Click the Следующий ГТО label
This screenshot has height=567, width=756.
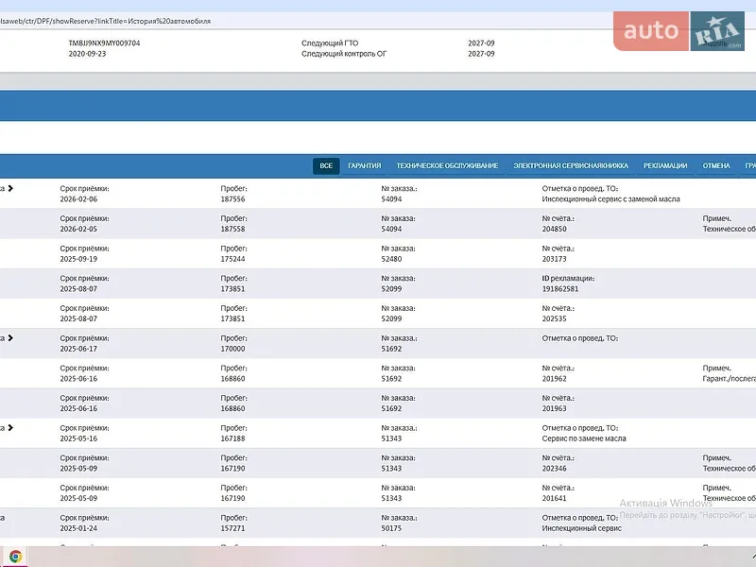(330, 43)
